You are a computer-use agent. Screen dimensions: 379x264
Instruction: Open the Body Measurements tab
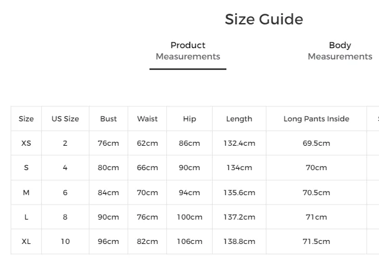coord(340,51)
